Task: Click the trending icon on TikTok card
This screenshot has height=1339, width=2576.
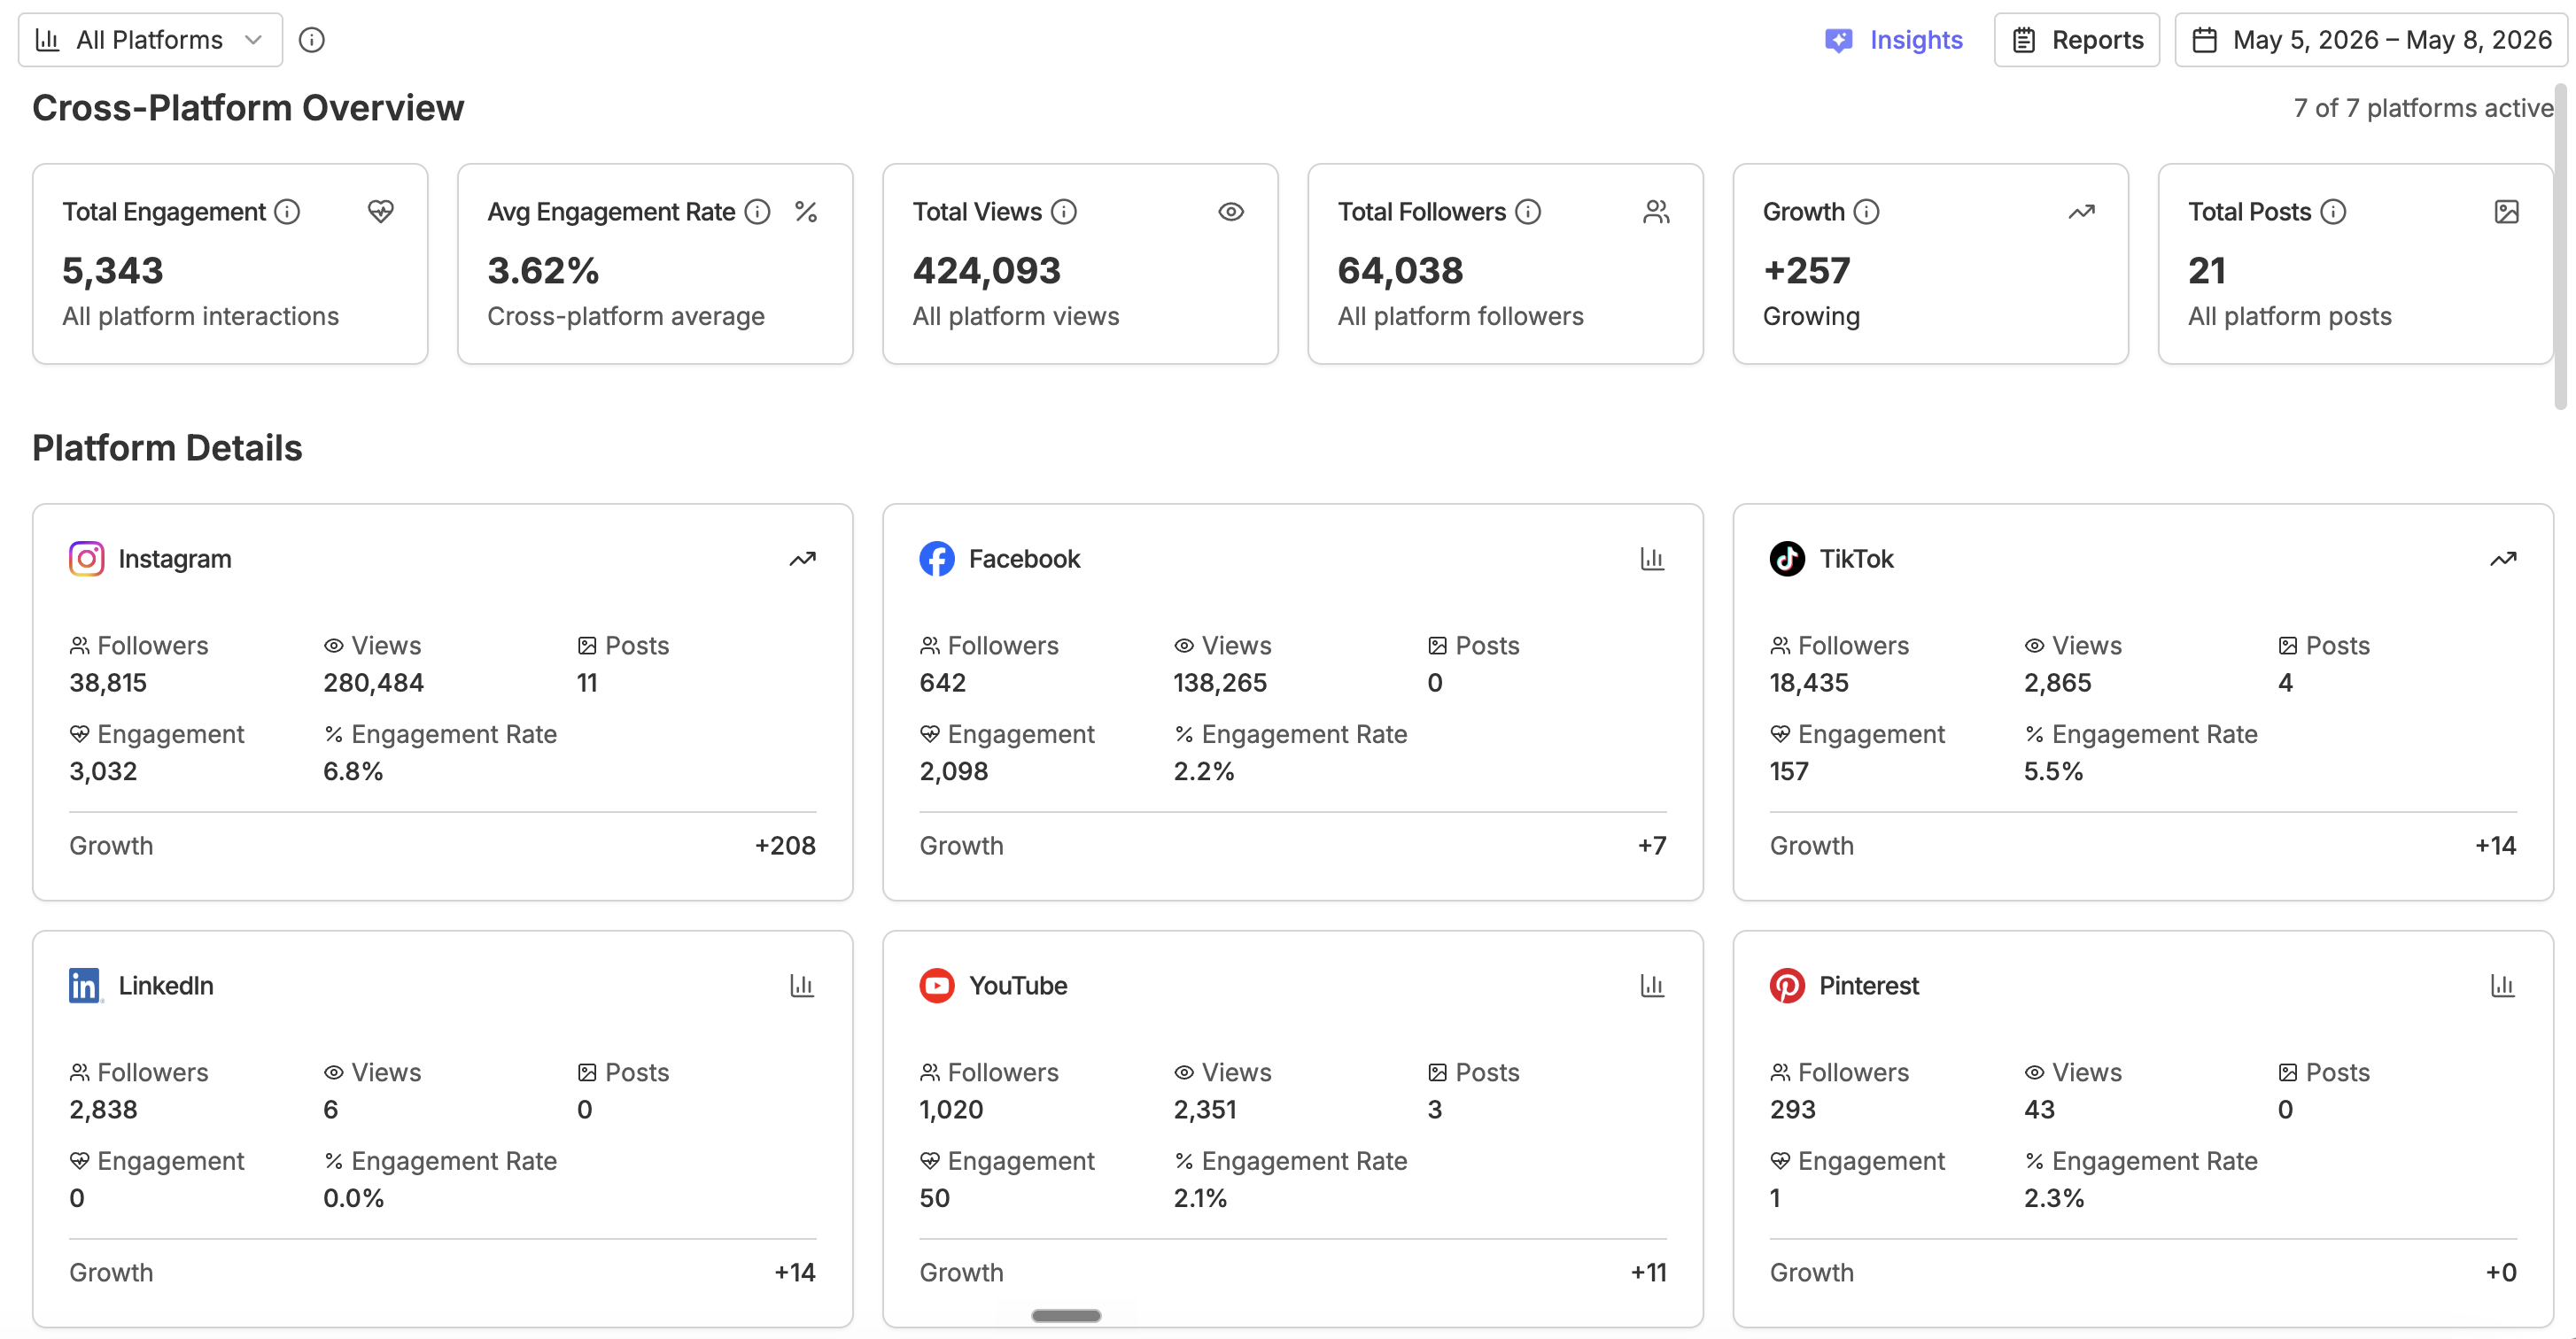Action: pyautogui.click(x=2503, y=559)
